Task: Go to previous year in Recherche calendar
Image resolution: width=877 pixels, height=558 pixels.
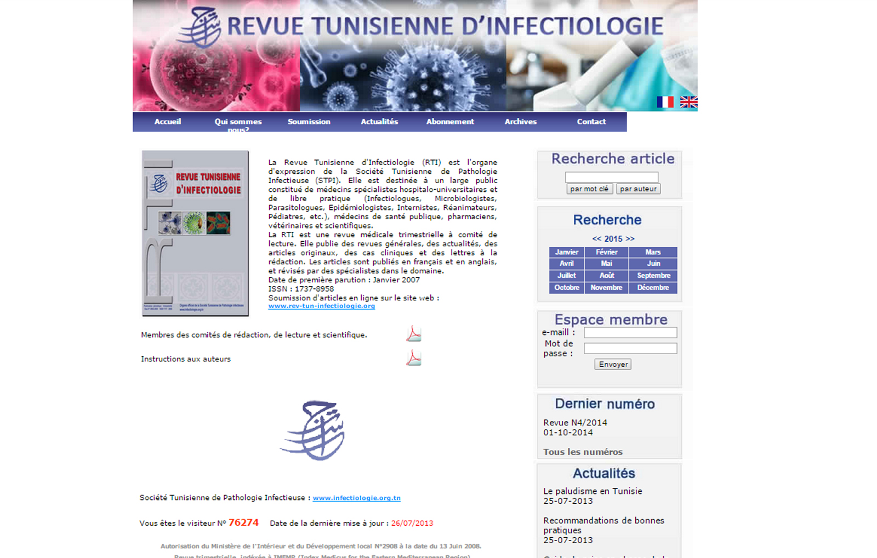Action: tap(596, 239)
